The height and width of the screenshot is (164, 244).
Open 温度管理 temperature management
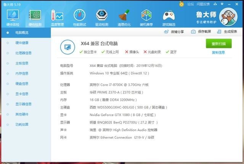click(57, 18)
